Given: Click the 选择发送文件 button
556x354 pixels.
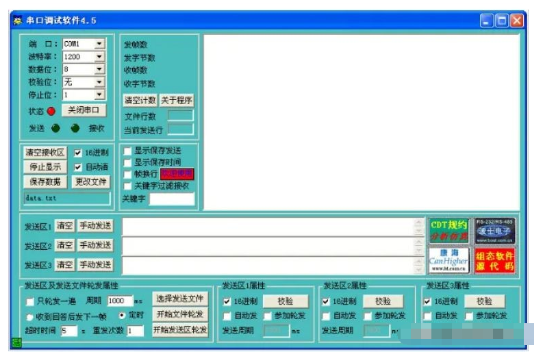Looking at the screenshot, I should click(179, 299).
